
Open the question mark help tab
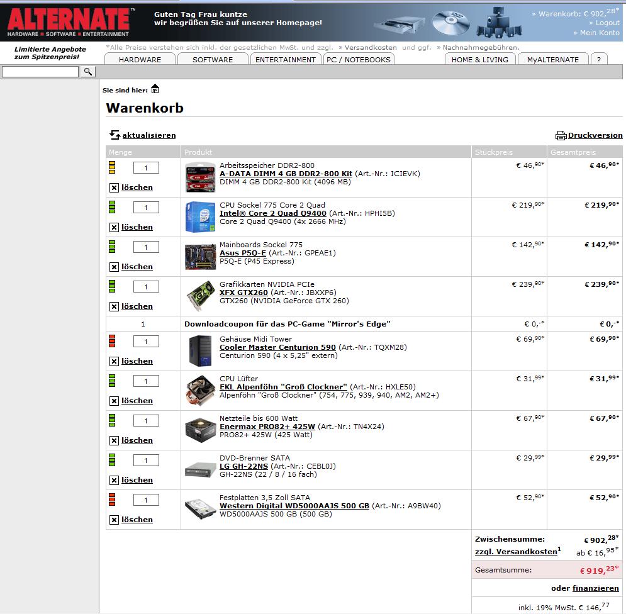click(599, 60)
